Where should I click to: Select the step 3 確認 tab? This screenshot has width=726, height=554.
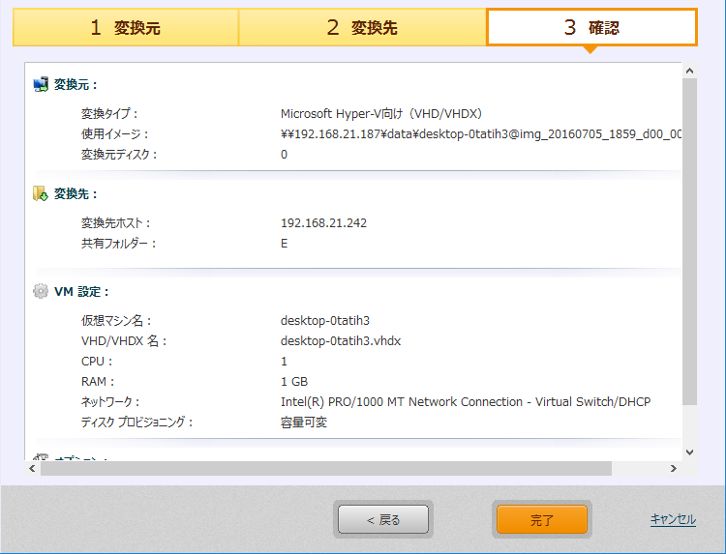pyautogui.click(x=591, y=28)
